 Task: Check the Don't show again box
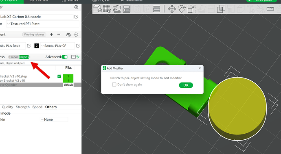pyautogui.click(x=114, y=85)
